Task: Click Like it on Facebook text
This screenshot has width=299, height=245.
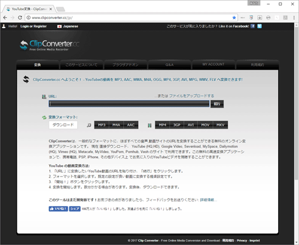Action: pos(234,26)
